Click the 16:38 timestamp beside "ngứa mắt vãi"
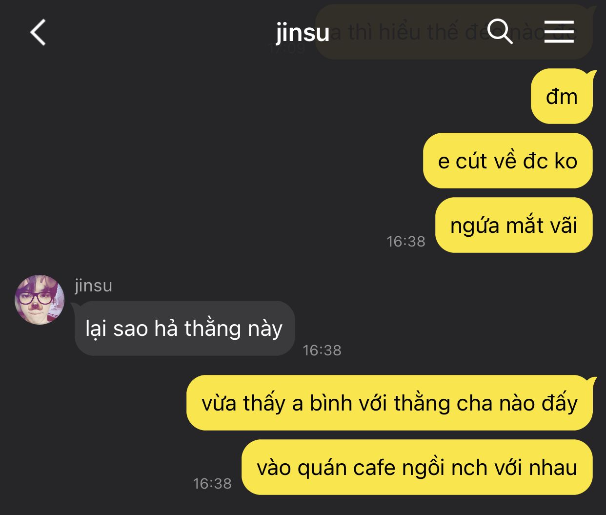606x515 pixels. point(406,241)
